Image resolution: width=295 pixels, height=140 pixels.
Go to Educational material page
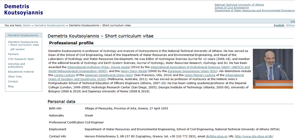click(x=21, y=72)
